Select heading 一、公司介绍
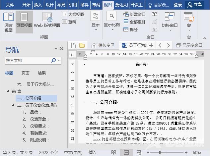210x156 pixels. pos(36,98)
